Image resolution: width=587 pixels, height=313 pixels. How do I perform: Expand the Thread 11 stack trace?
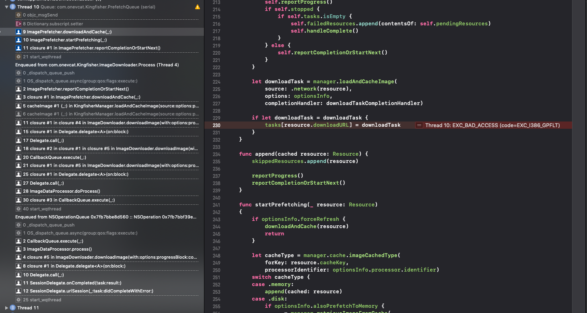click(6, 307)
